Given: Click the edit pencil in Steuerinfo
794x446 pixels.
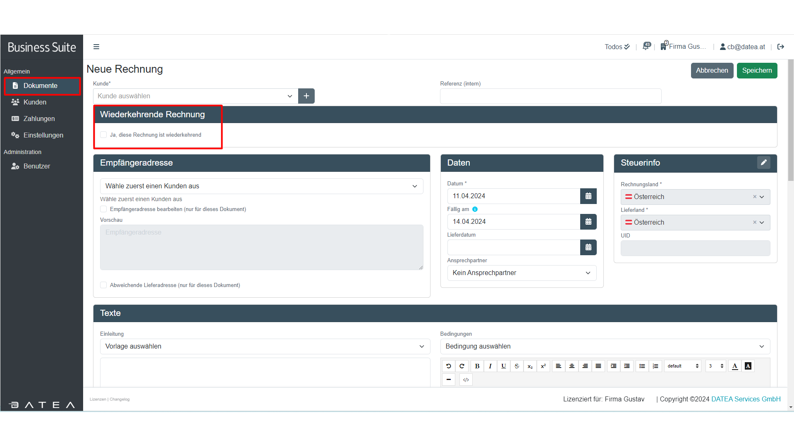Looking at the screenshot, I should (x=763, y=163).
